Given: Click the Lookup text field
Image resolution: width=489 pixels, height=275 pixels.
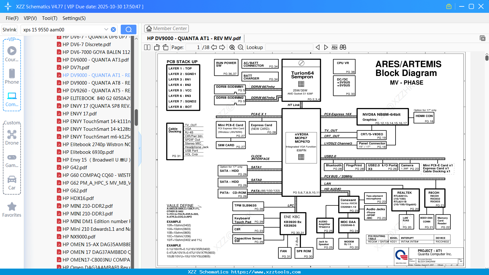Looking at the screenshot, I should [289, 47].
